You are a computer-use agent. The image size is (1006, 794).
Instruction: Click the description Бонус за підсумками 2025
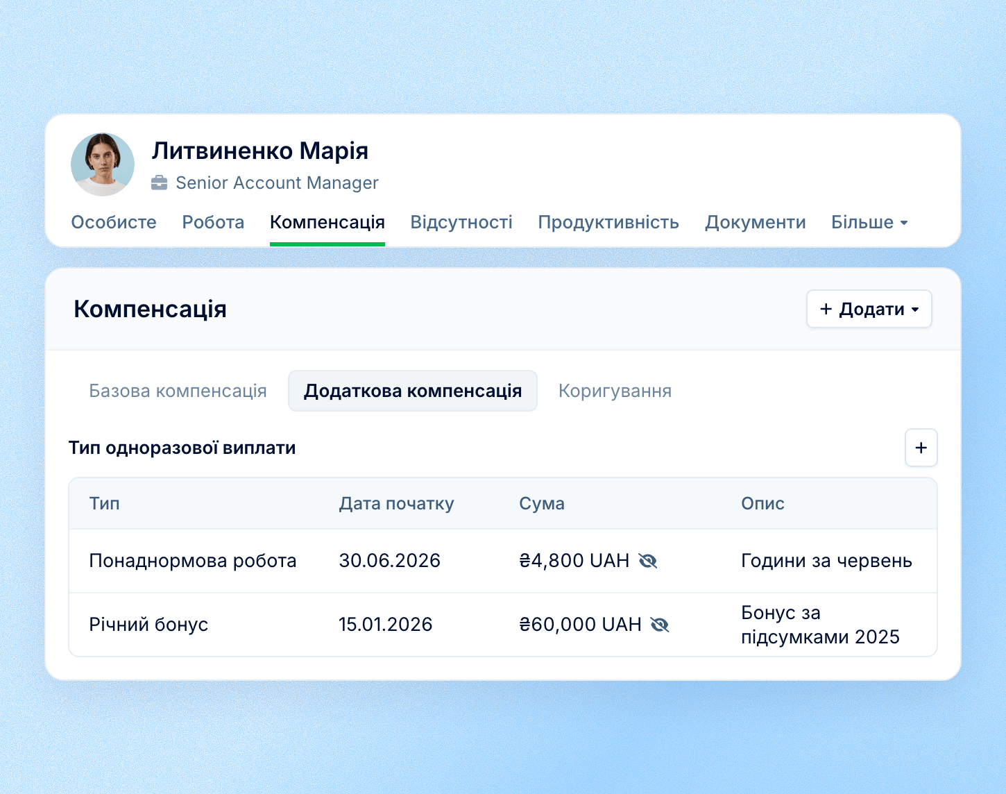820,625
